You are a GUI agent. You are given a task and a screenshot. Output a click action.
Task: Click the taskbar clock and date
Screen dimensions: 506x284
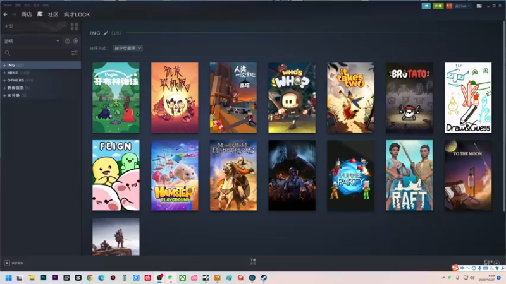coord(486,278)
